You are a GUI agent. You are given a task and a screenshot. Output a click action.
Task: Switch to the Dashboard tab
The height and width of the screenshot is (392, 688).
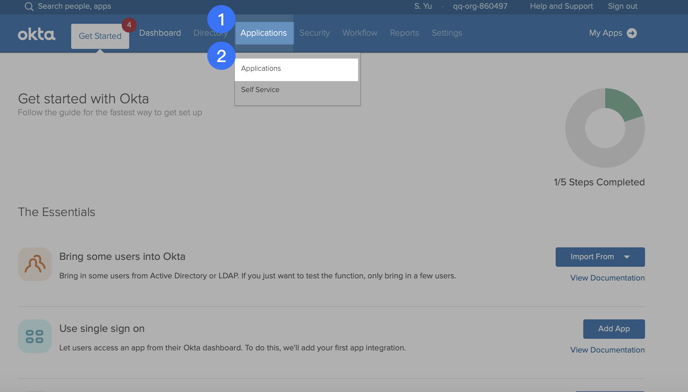pyautogui.click(x=160, y=33)
